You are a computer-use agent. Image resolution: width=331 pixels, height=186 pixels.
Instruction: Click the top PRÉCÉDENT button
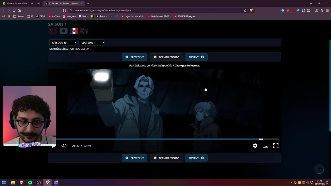[x=134, y=57]
